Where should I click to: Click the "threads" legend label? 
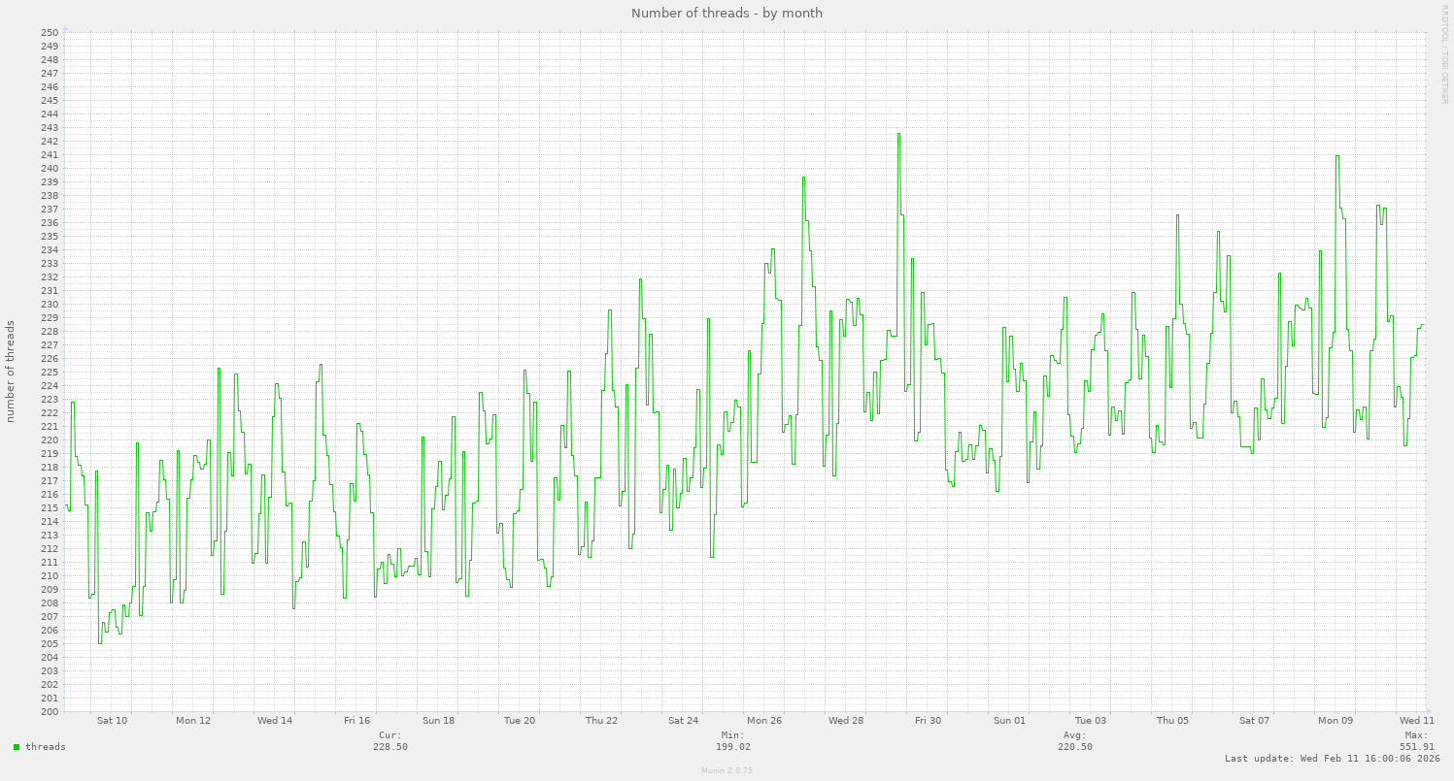[46, 747]
